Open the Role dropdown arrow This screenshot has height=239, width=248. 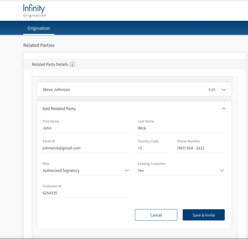tap(127, 170)
